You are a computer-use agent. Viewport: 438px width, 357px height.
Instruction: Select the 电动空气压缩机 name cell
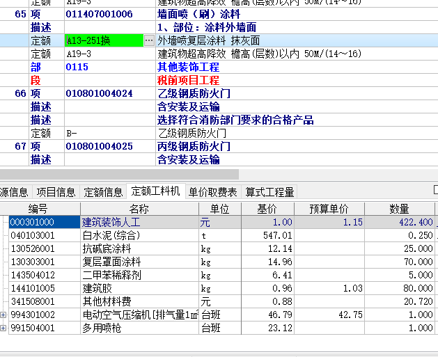tap(140, 315)
